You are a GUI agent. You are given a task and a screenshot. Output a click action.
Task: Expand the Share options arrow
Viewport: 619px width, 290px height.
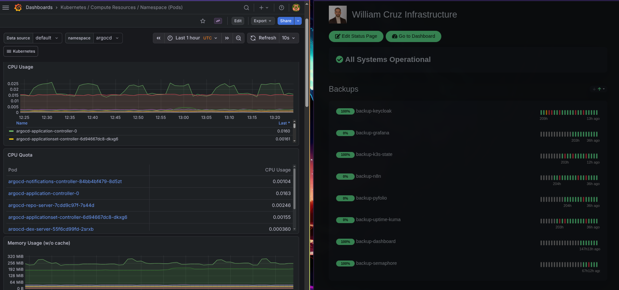[x=298, y=21]
